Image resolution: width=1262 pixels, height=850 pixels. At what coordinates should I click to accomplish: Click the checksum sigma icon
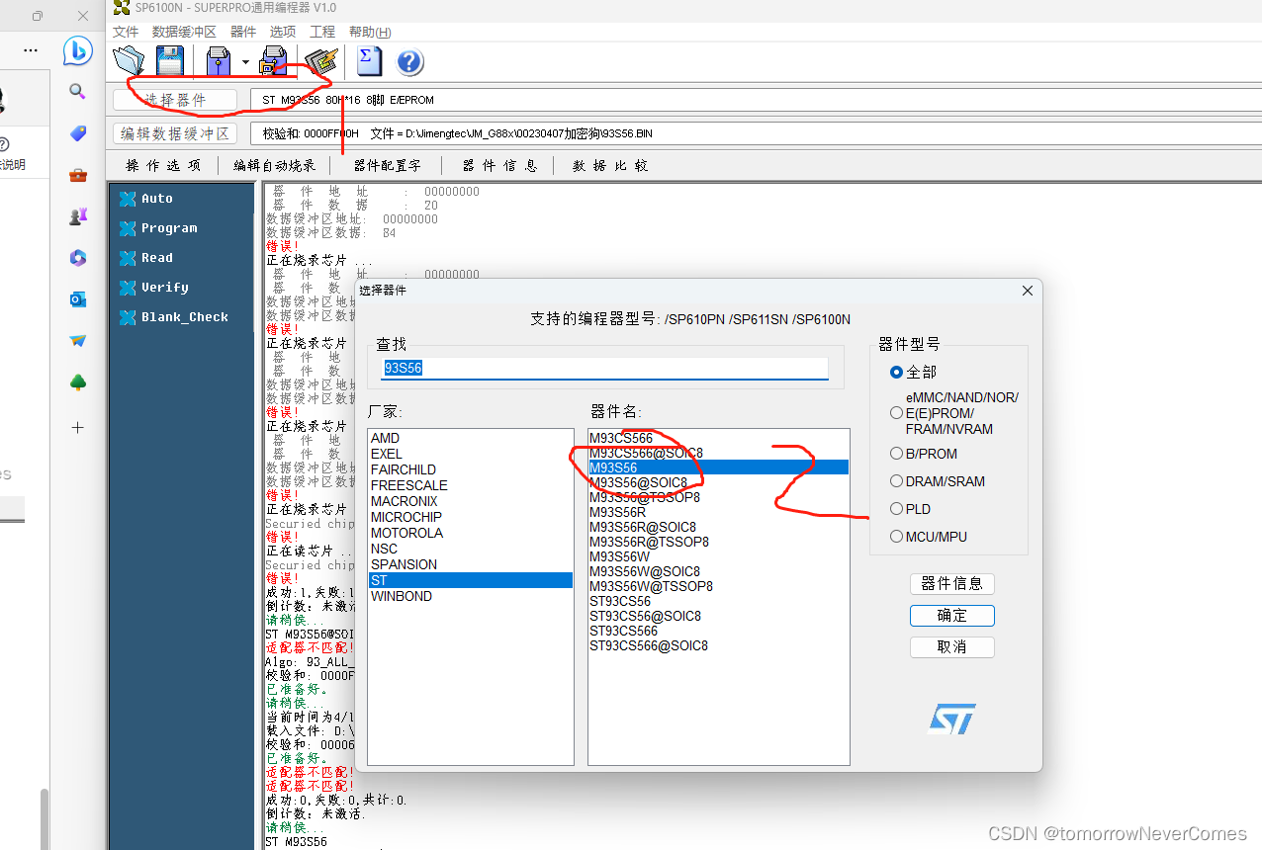point(370,61)
